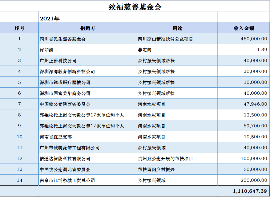Image resolution: width=270 pixels, height=197 pixels.
Task: Click donor cell 中国致公党陕西省委员会
Action: point(88,104)
